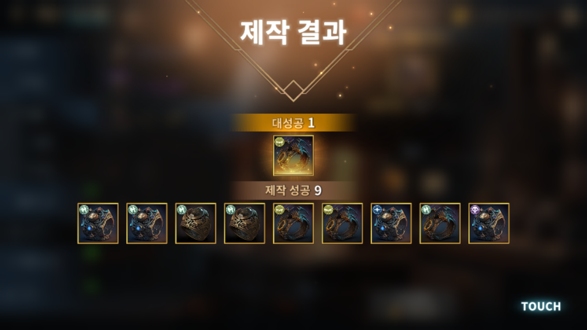Screen dimensions: 587x330
Task: Tap the glowing great-success dragon ring
Action: [x=293, y=155]
